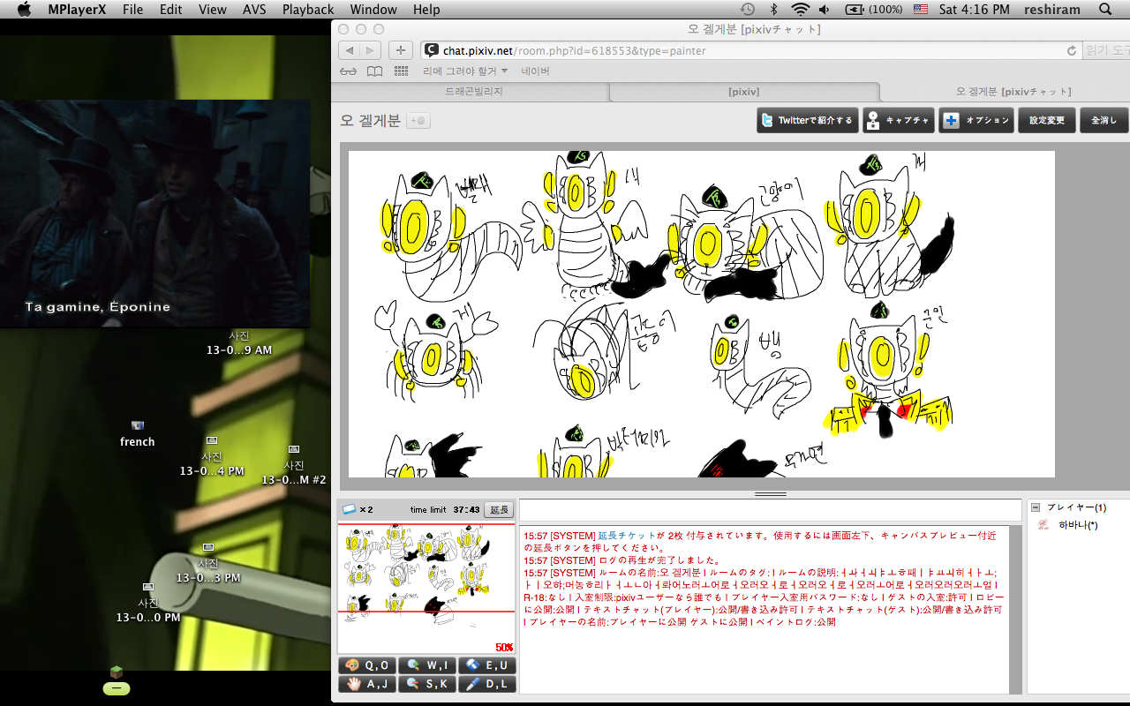This screenshot has width=1130, height=706.
Task: Choose the eraser tool button E,U
Action: point(487,665)
